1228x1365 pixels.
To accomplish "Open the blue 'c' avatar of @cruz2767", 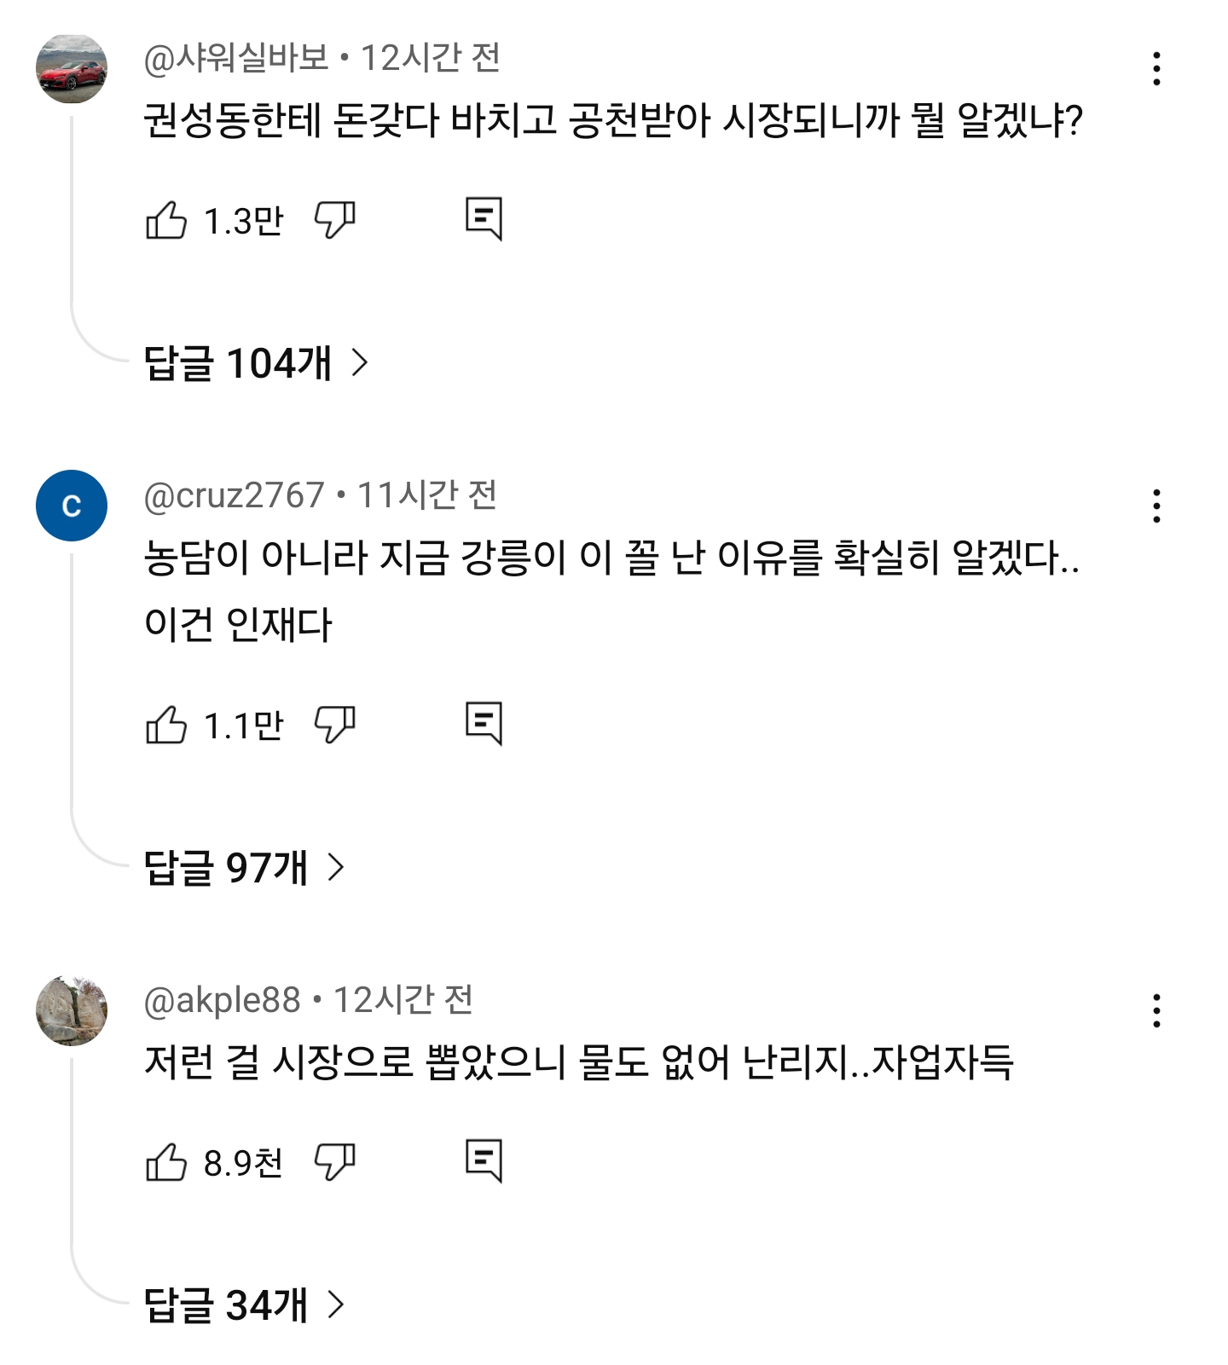I will (72, 506).
